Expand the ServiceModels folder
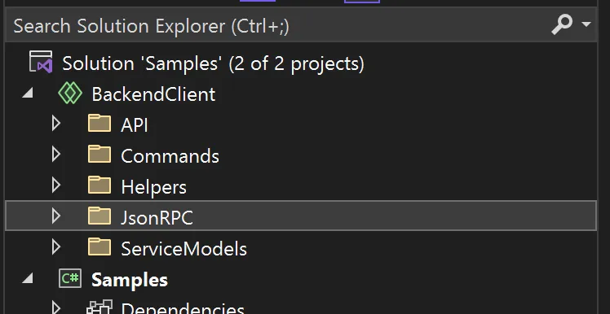The width and height of the screenshot is (610, 314). pyautogui.click(x=56, y=246)
